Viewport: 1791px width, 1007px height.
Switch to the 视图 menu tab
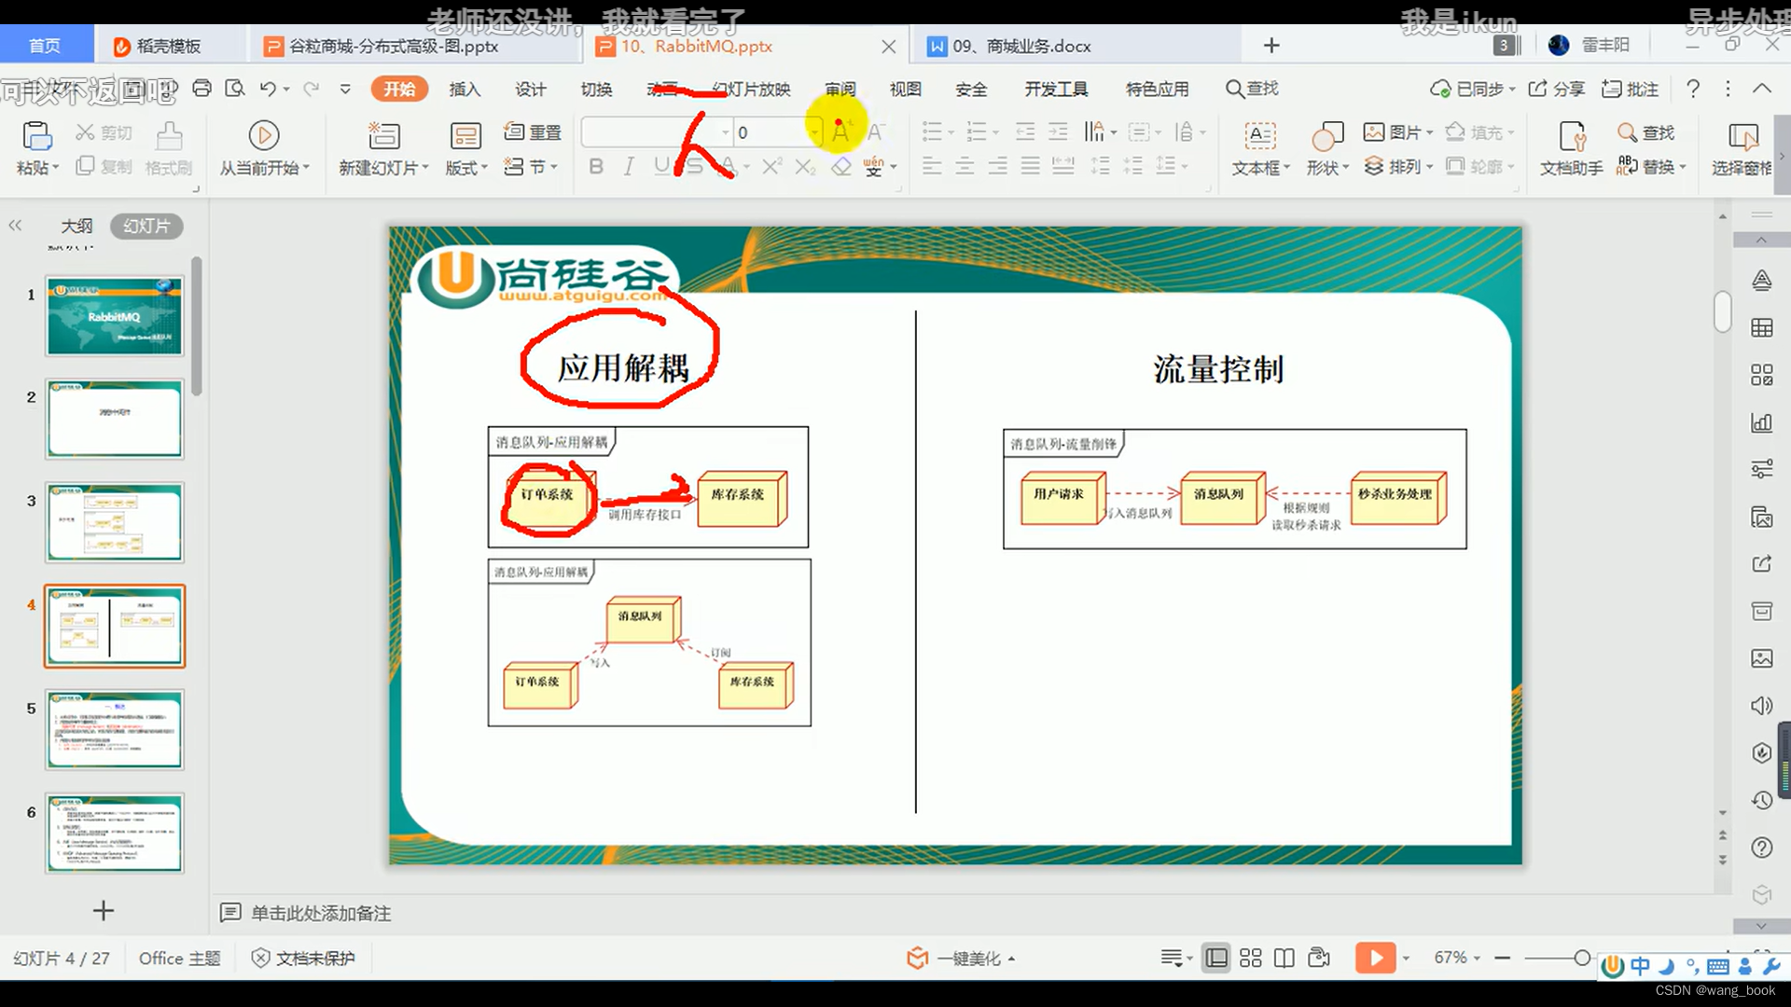pyautogui.click(x=906, y=89)
